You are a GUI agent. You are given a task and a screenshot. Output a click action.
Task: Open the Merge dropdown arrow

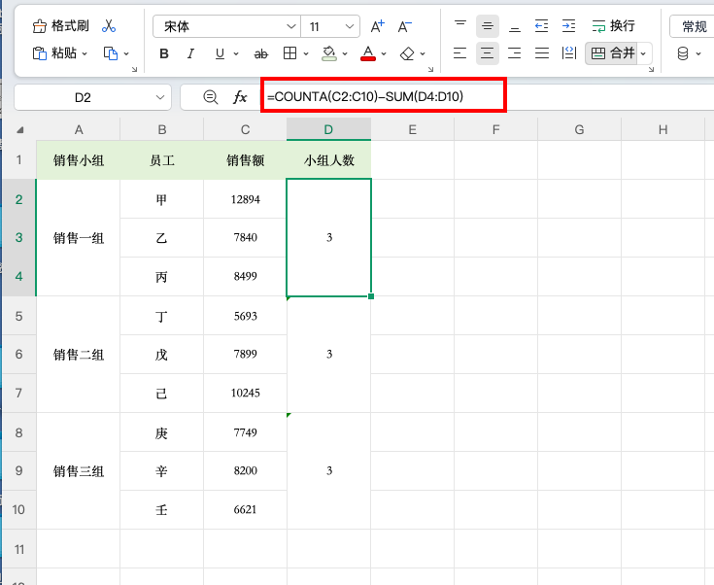pyautogui.click(x=643, y=53)
